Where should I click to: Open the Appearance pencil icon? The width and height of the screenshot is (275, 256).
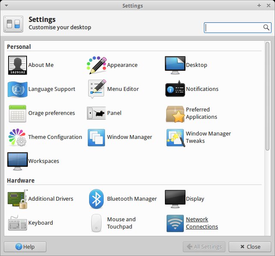96,65
